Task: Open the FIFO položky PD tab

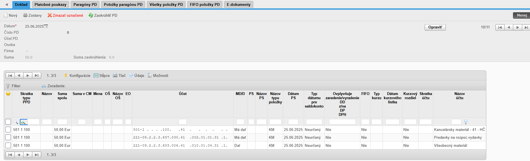Action: 205,4
